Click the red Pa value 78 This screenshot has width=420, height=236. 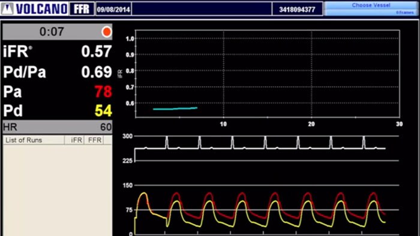103,92
